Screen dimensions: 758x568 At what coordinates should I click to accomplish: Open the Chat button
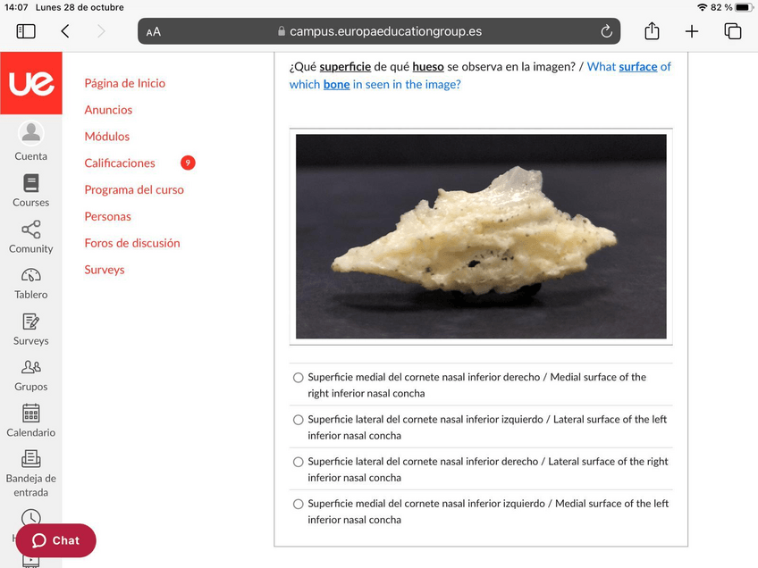[55, 540]
